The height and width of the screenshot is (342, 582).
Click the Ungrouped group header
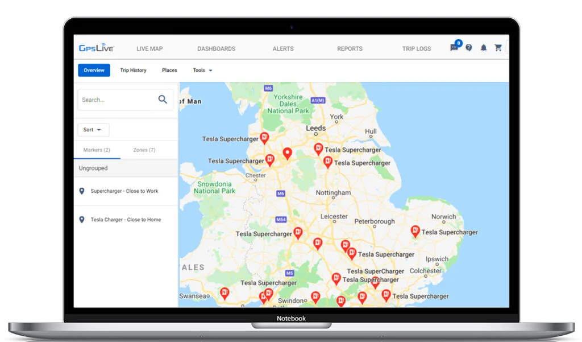126,168
